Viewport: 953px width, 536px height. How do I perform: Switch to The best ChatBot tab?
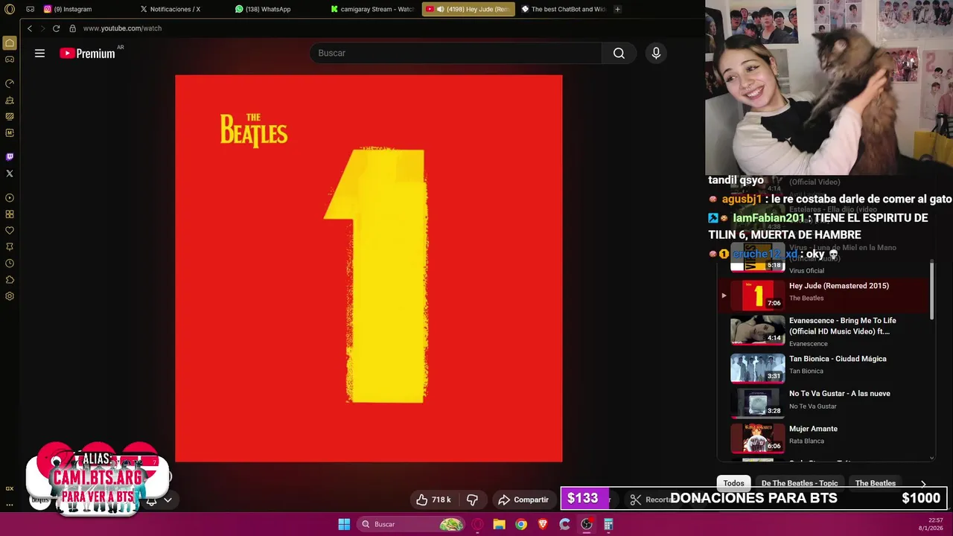coord(564,9)
